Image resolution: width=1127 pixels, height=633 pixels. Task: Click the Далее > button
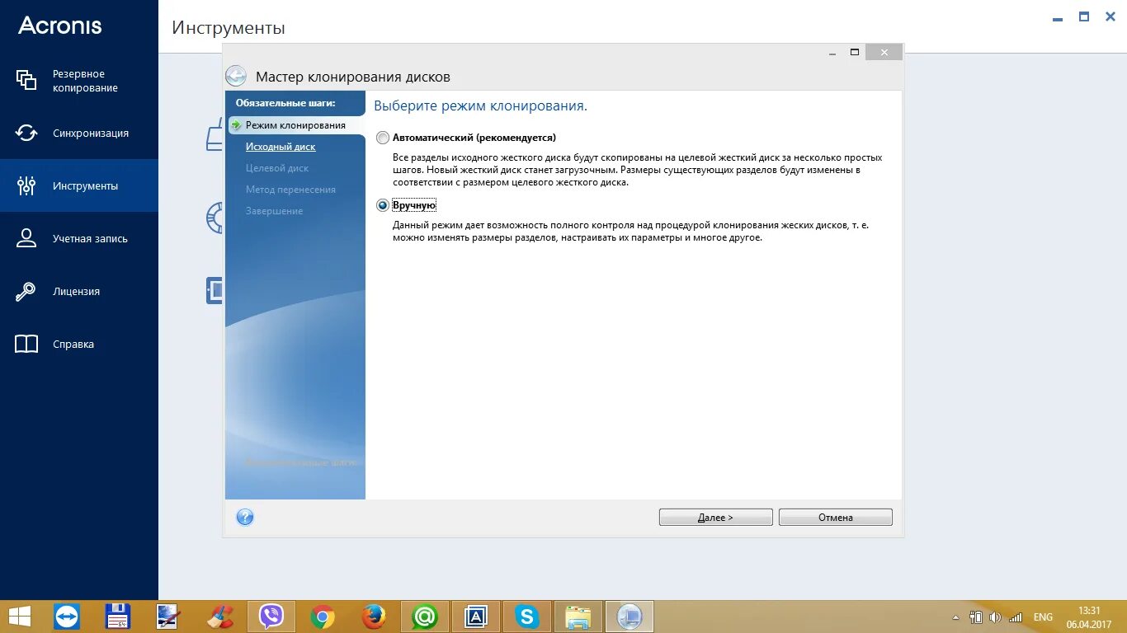[715, 518]
